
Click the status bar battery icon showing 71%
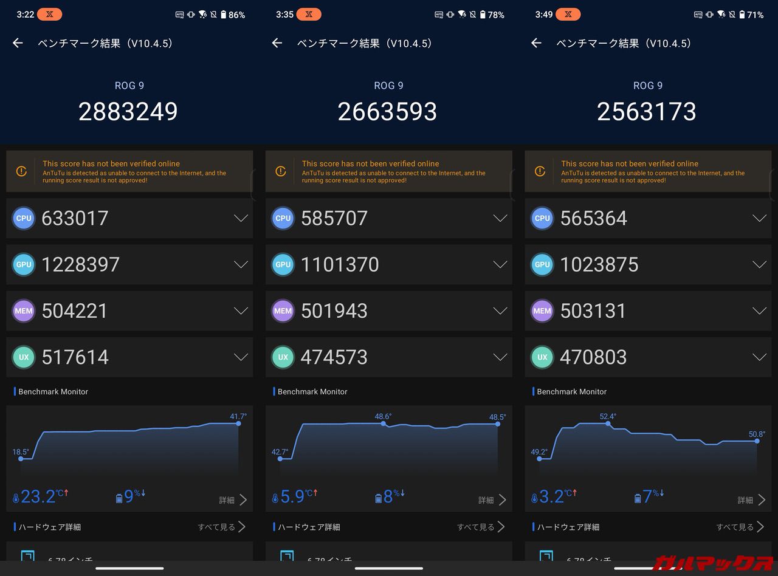pyautogui.click(x=742, y=15)
